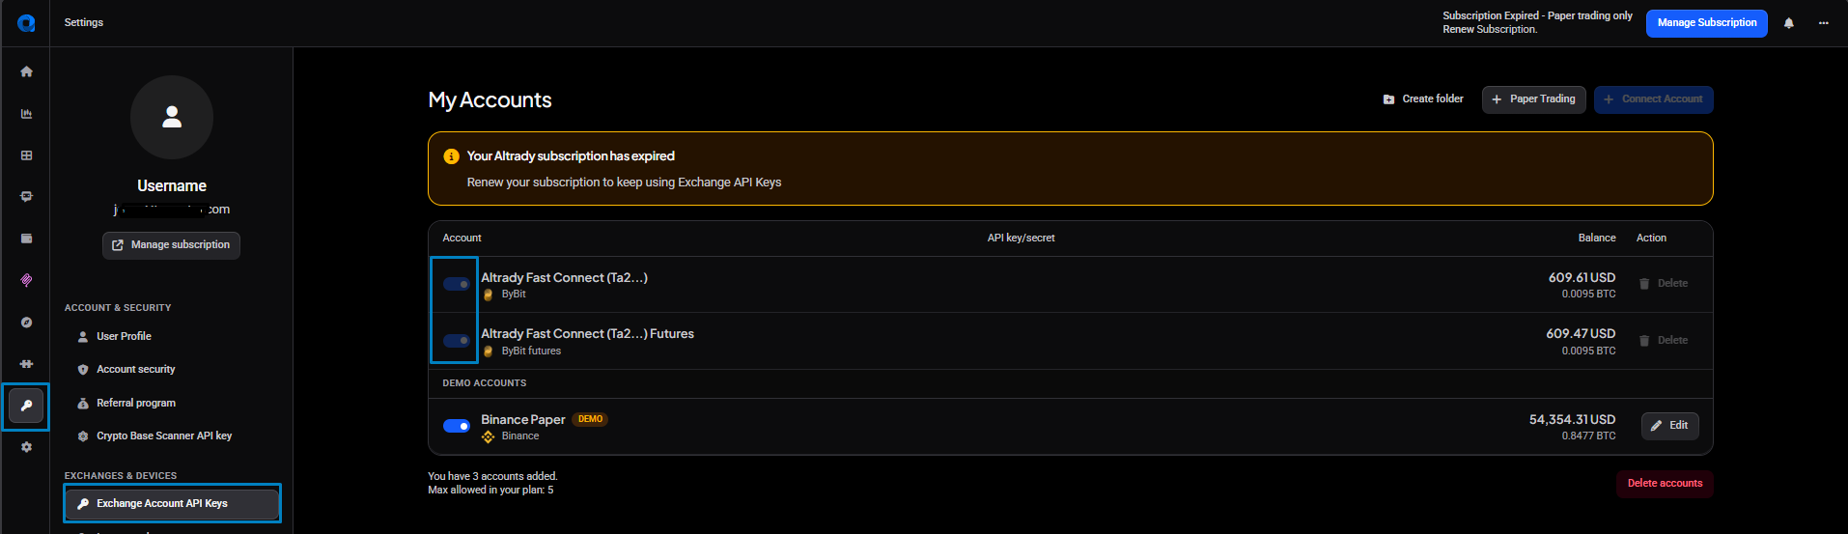This screenshot has width=1848, height=534.
Task: Click the API key/secret column header
Action: (1021, 239)
